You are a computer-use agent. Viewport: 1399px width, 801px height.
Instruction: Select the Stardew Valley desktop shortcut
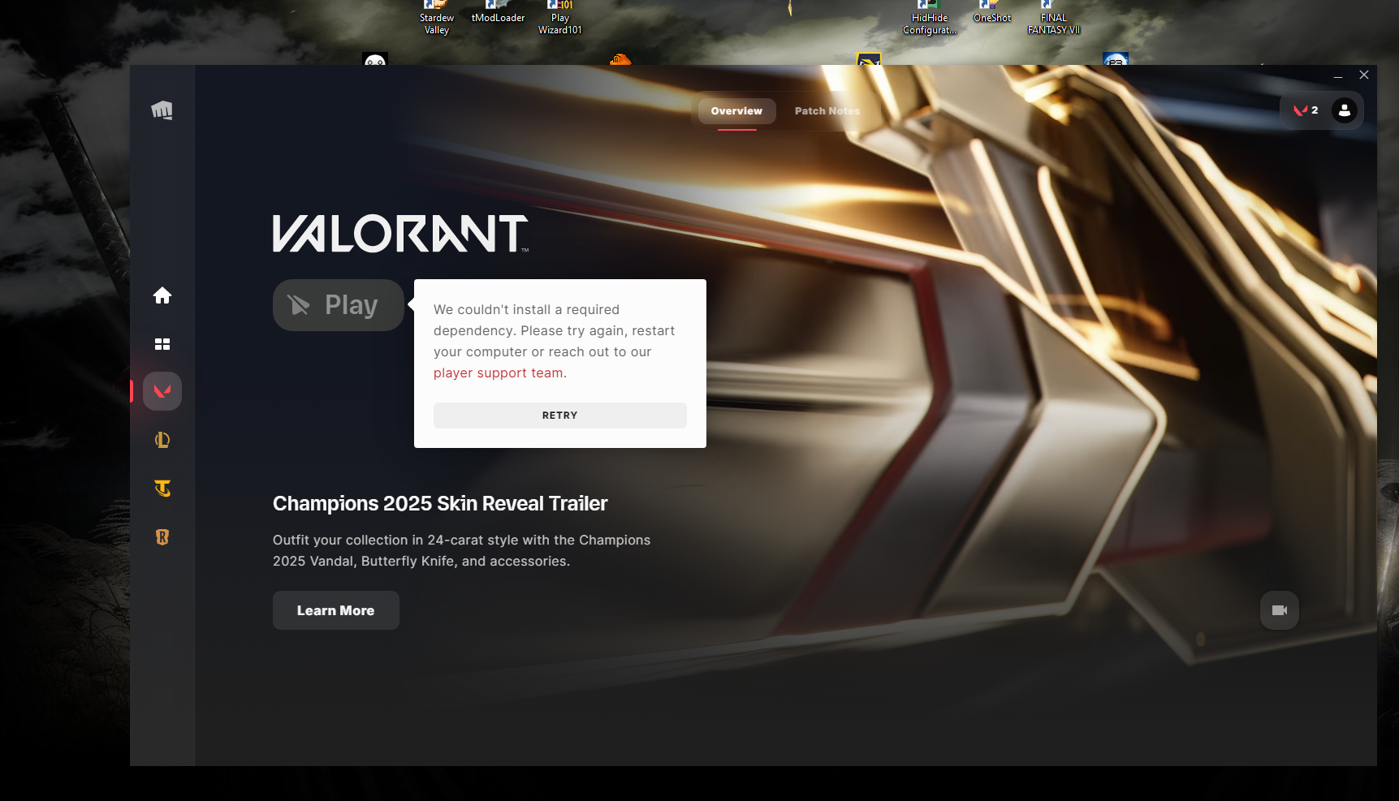pos(437,18)
